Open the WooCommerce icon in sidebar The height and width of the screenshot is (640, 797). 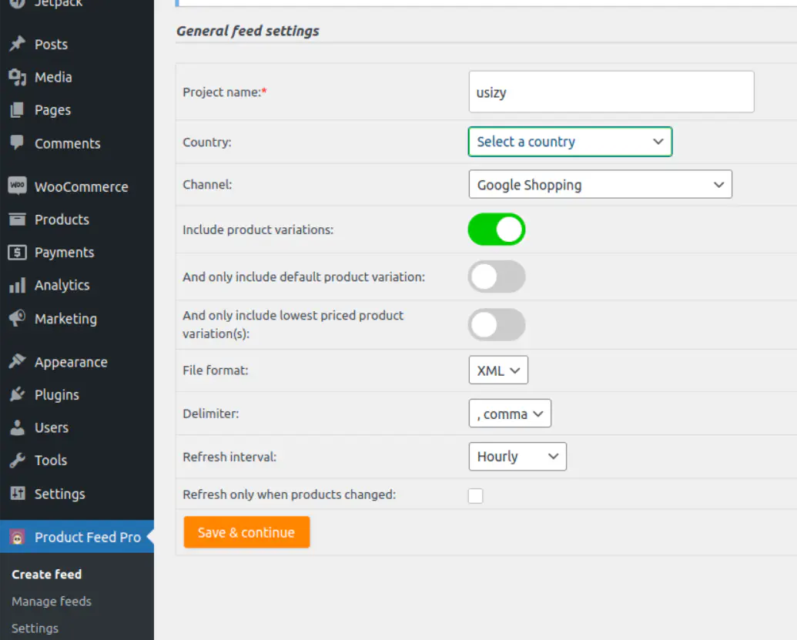[17, 186]
